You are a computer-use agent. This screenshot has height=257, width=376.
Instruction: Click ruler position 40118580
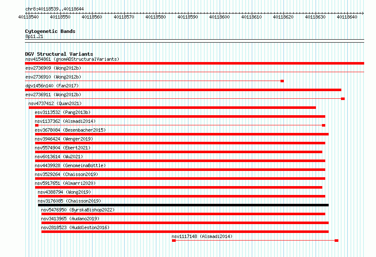tap(155, 17)
